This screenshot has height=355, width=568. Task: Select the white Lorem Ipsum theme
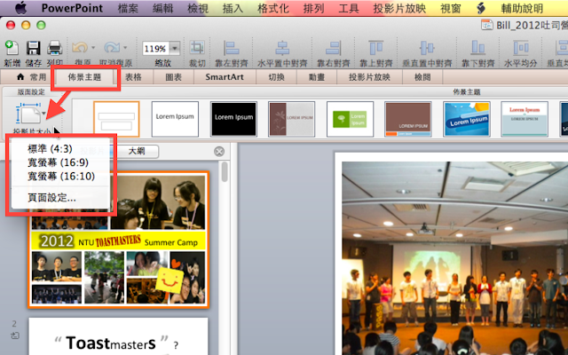pyautogui.click(x=175, y=119)
